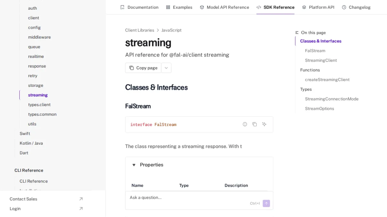Image resolution: width=387 pixels, height=217 pixels.
Task: Click the Login external arrow icon
Action: coord(81,209)
